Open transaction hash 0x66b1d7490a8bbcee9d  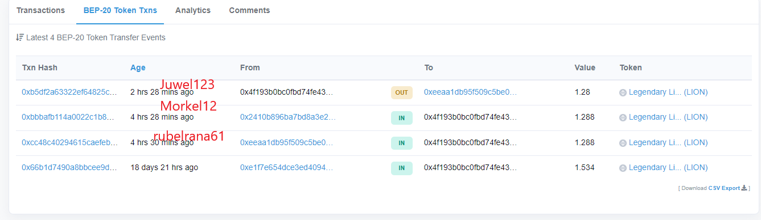(x=69, y=167)
